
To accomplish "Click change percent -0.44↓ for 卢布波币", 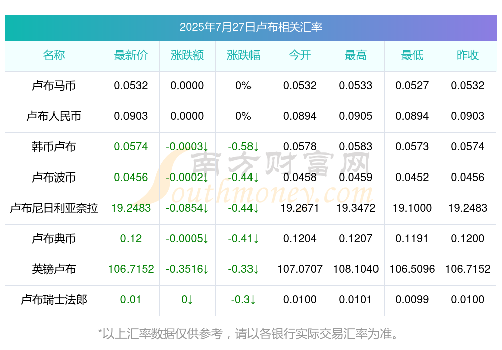I will [x=243, y=177].
